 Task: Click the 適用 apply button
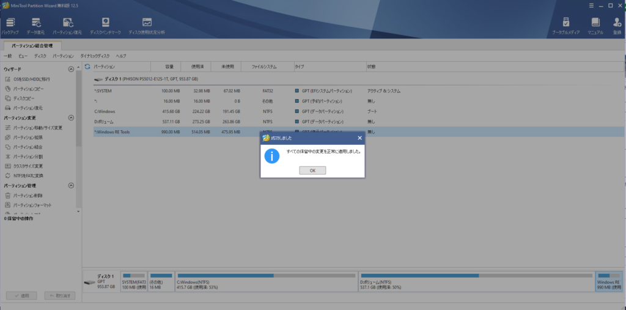point(21,296)
